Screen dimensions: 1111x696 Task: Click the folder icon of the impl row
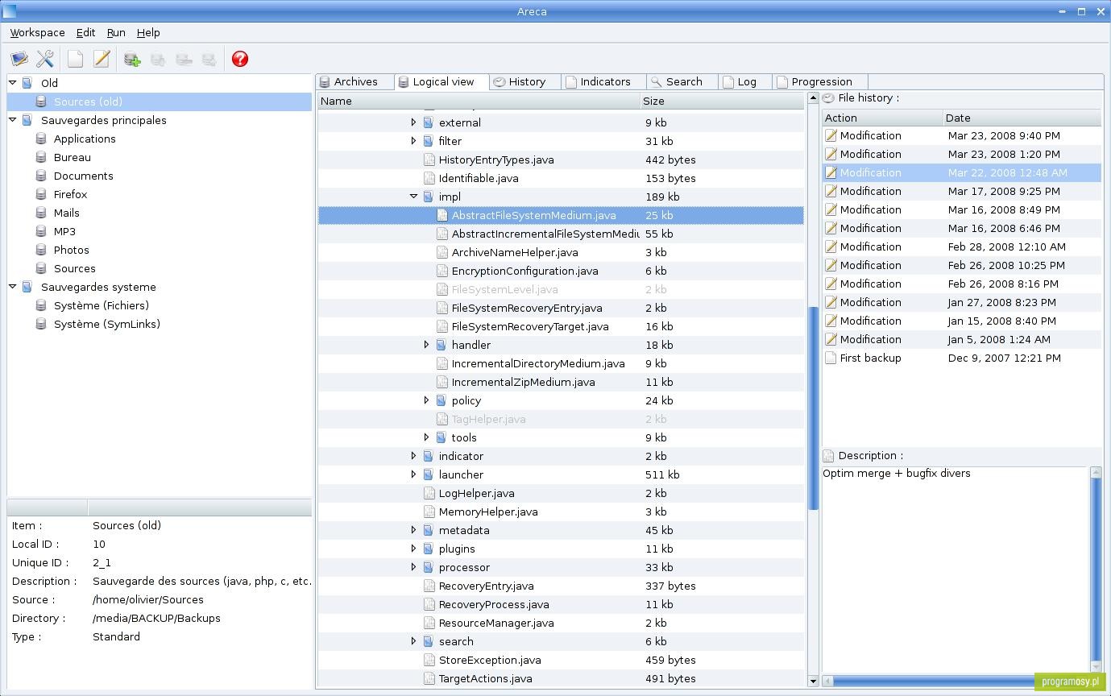pos(429,197)
